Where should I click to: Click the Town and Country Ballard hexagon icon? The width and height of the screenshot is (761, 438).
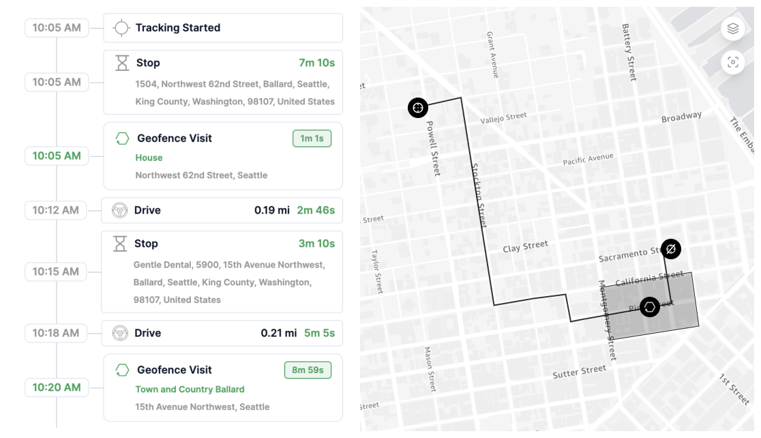pos(122,370)
